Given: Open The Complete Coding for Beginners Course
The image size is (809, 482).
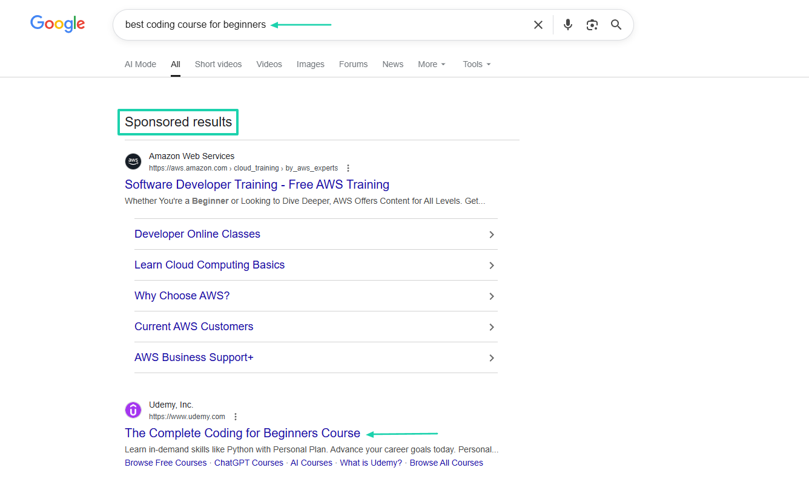Looking at the screenshot, I should (242, 433).
